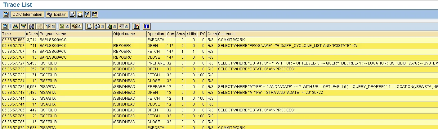Click the time cell 06:36:57.727
Viewport: 438px width, 129px height.
(13, 63)
